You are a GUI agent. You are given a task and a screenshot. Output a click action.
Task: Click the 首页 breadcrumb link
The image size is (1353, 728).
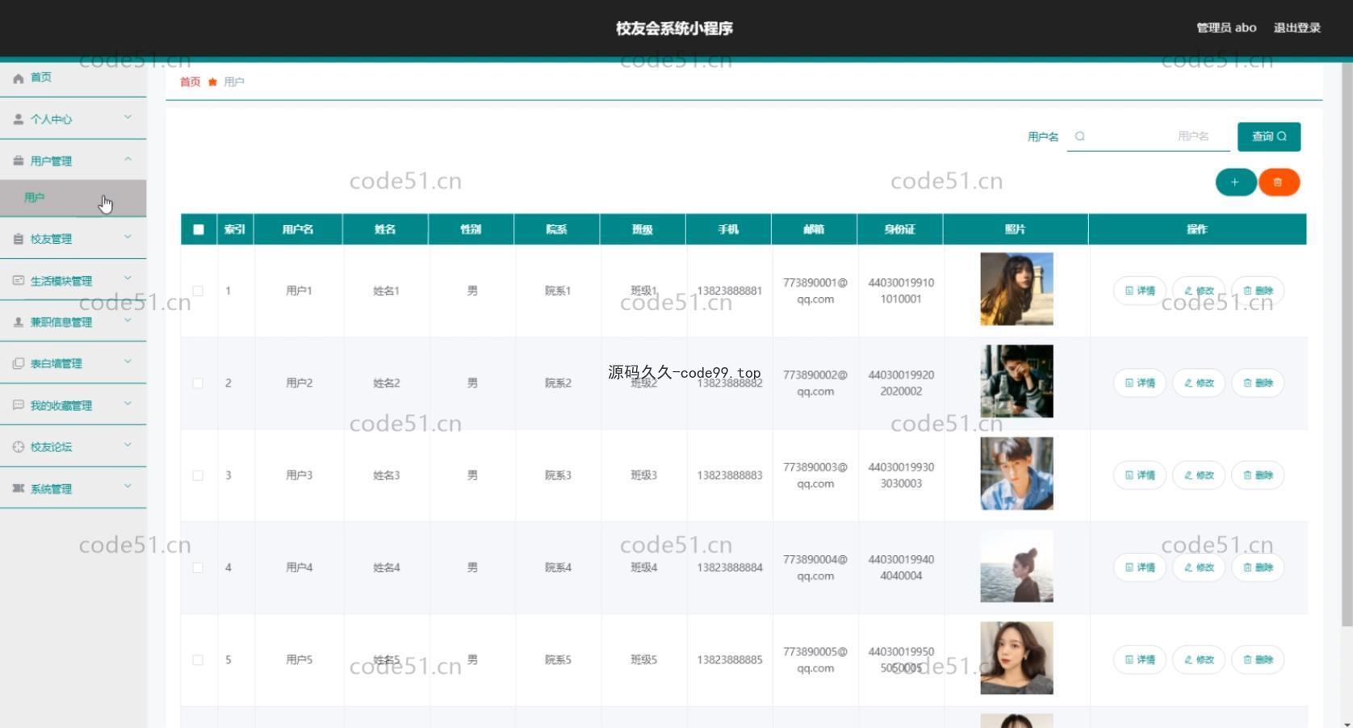(190, 82)
